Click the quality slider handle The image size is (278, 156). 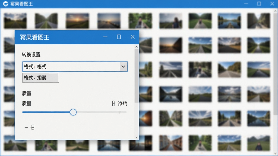point(73,112)
